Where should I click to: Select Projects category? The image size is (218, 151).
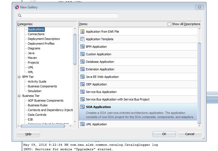pos(33,63)
